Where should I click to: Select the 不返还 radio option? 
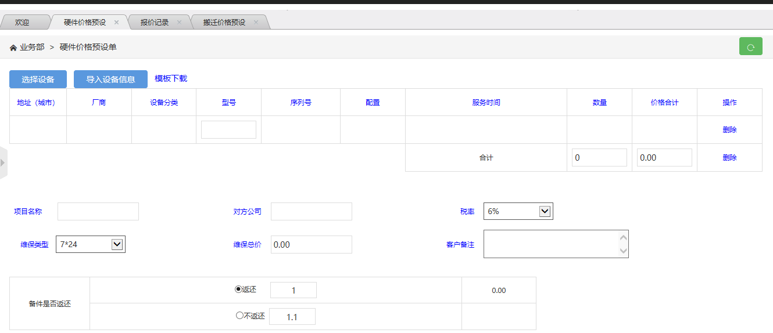[239, 316]
